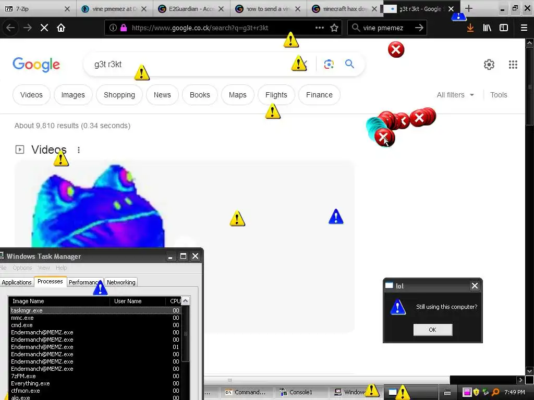This screenshot has width=534, height=400.
Task: Open the browser library icon
Action: coord(487,28)
